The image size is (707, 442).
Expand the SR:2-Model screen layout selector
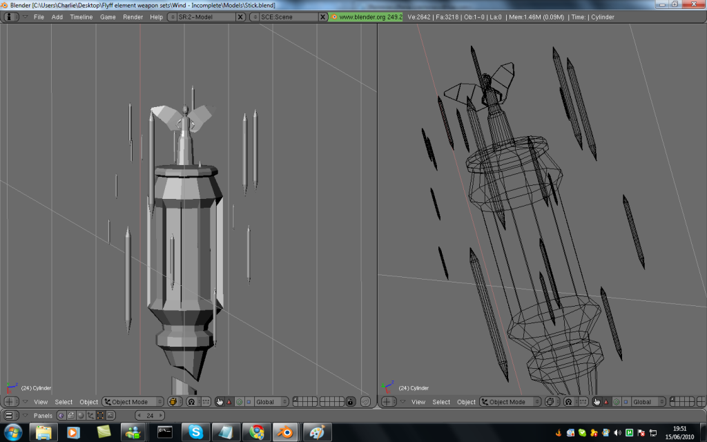pyautogui.click(x=173, y=17)
